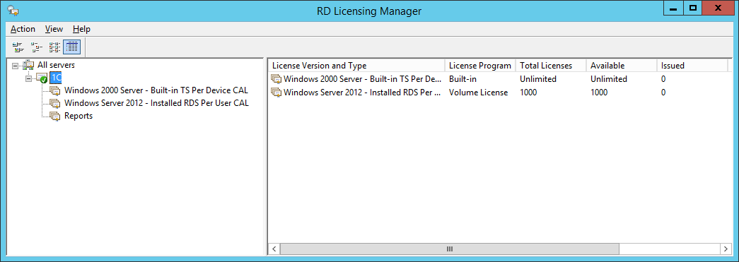Screen dimensions: 739x262
Task: Click Issued value 0 for Windows 2000 Server
Action: click(x=663, y=79)
